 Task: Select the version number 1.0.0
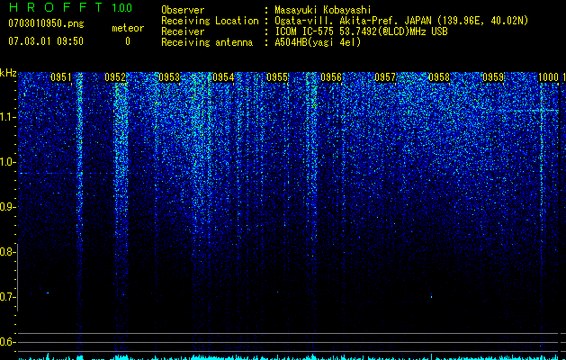point(121,7)
